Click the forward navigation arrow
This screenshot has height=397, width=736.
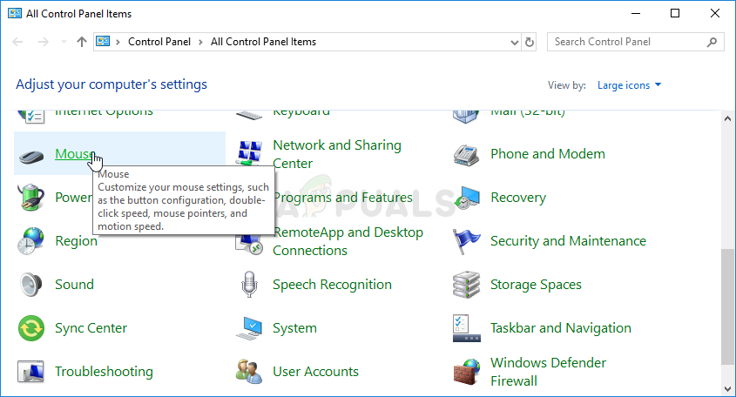[44, 42]
